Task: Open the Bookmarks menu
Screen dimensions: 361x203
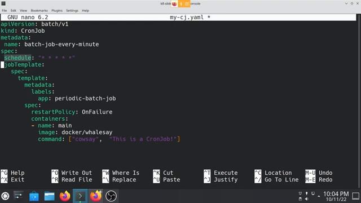Action: pos(39,11)
